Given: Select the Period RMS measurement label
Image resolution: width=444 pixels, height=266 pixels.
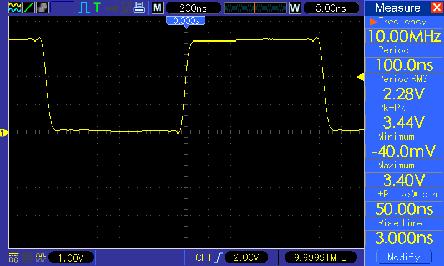Looking at the screenshot, I should point(403,79).
